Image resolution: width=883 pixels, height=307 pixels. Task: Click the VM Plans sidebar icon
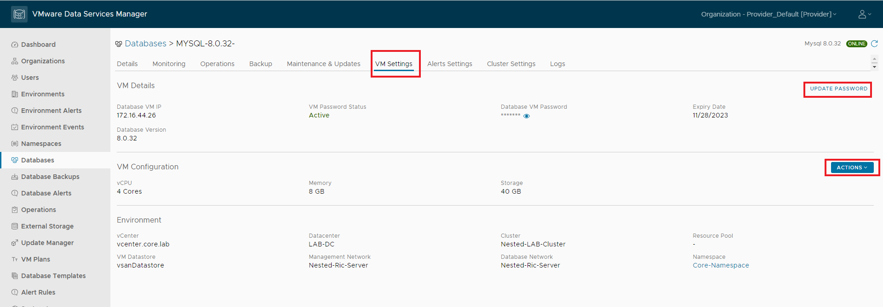15,259
